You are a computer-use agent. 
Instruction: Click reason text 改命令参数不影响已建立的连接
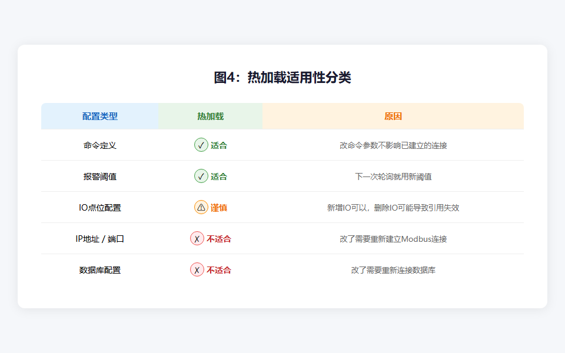pyautogui.click(x=393, y=145)
